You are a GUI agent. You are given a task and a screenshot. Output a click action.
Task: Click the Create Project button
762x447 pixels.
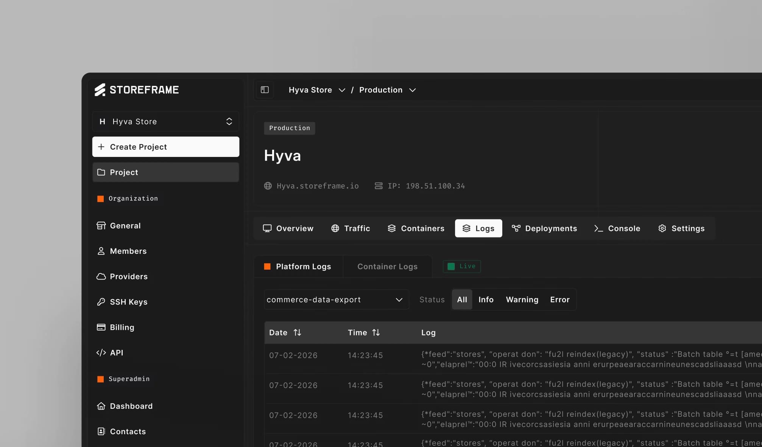click(166, 147)
